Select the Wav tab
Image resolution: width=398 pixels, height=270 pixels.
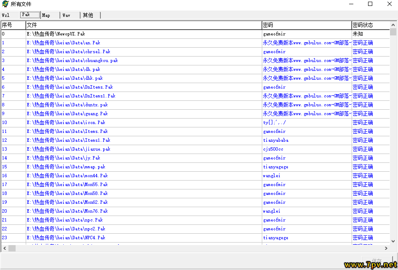[x=67, y=15]
